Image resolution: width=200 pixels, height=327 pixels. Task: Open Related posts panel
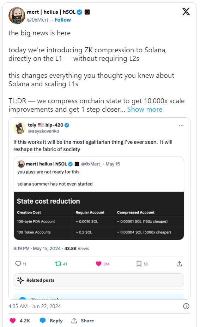click(99, 280)
